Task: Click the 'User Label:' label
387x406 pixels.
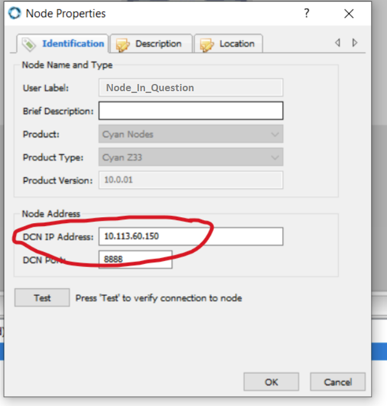Action: click(x=46, y=88)
